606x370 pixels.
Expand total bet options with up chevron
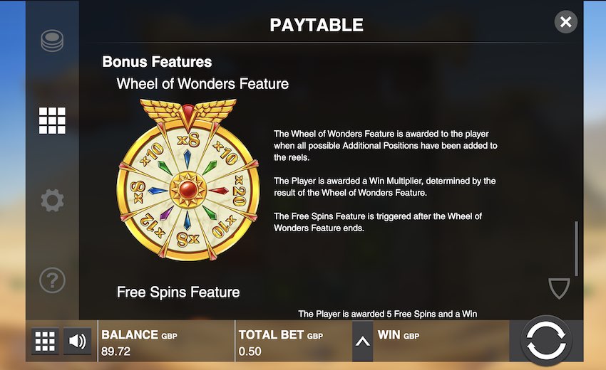pyautogui.click(x=362, y=341)
